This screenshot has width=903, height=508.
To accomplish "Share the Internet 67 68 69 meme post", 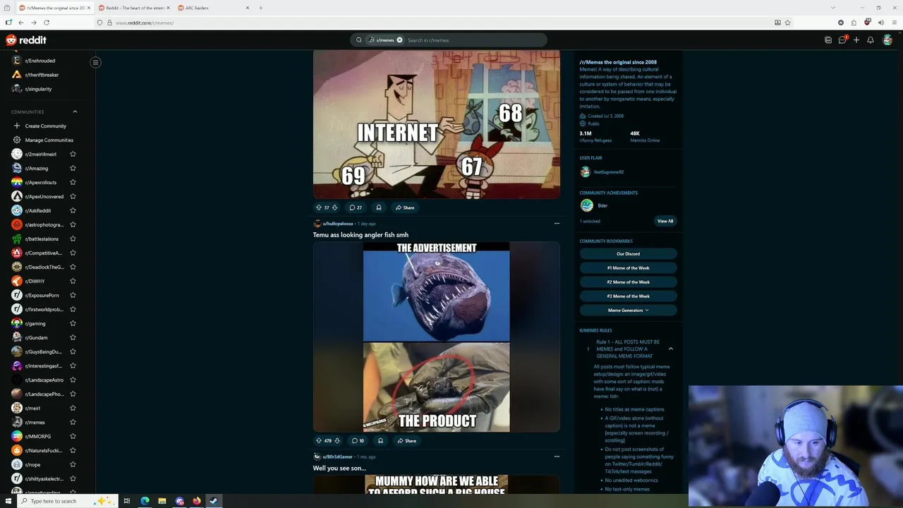I will 405,207.
